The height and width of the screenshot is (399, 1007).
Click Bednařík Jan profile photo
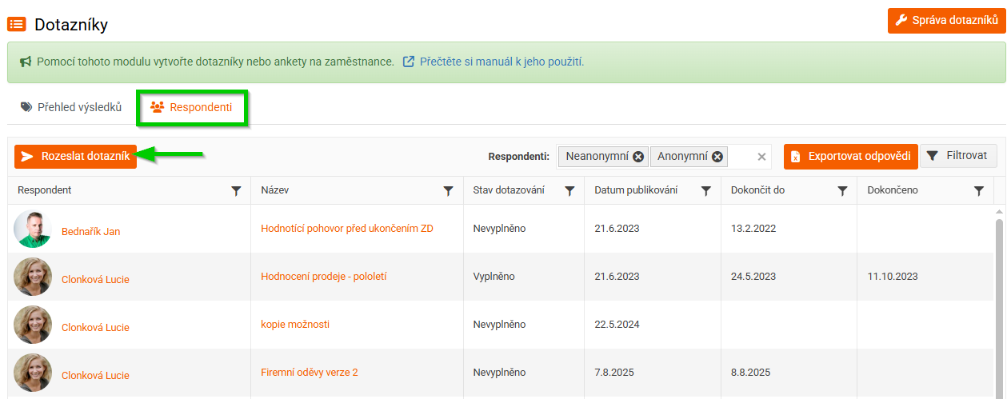click(x=33, y=229)
